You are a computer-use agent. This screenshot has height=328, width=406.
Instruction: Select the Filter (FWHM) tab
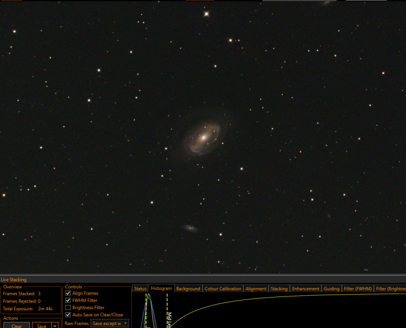(358, 288)
